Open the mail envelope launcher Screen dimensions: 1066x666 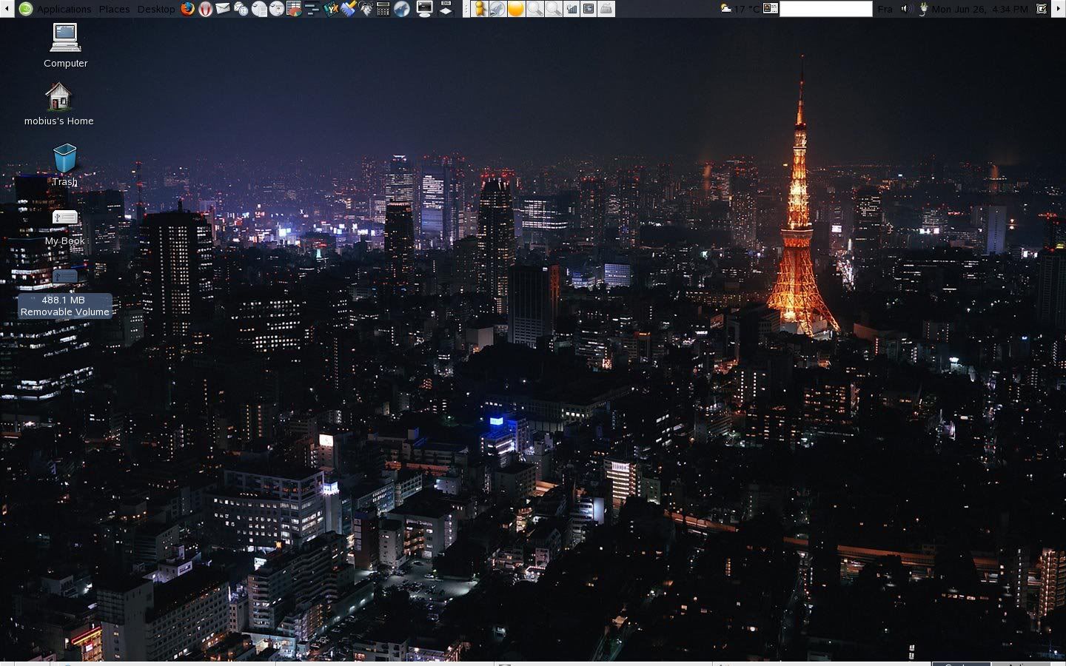coord(223,9)
